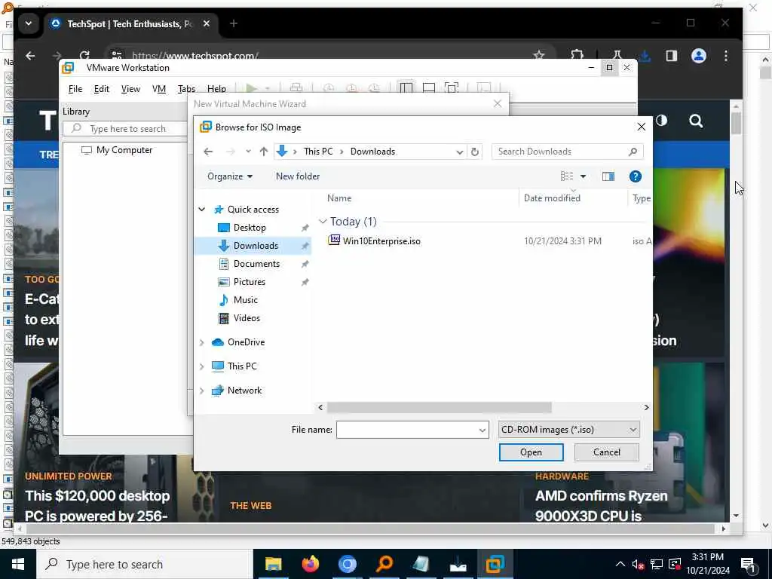Click the view layout icon in dialog
Screen dimensions: 772x579
click(567, 176)
